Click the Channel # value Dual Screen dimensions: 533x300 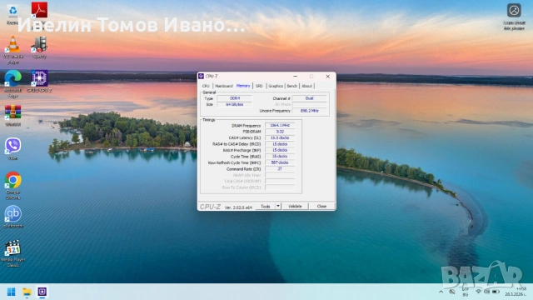(x=309, y=98)
